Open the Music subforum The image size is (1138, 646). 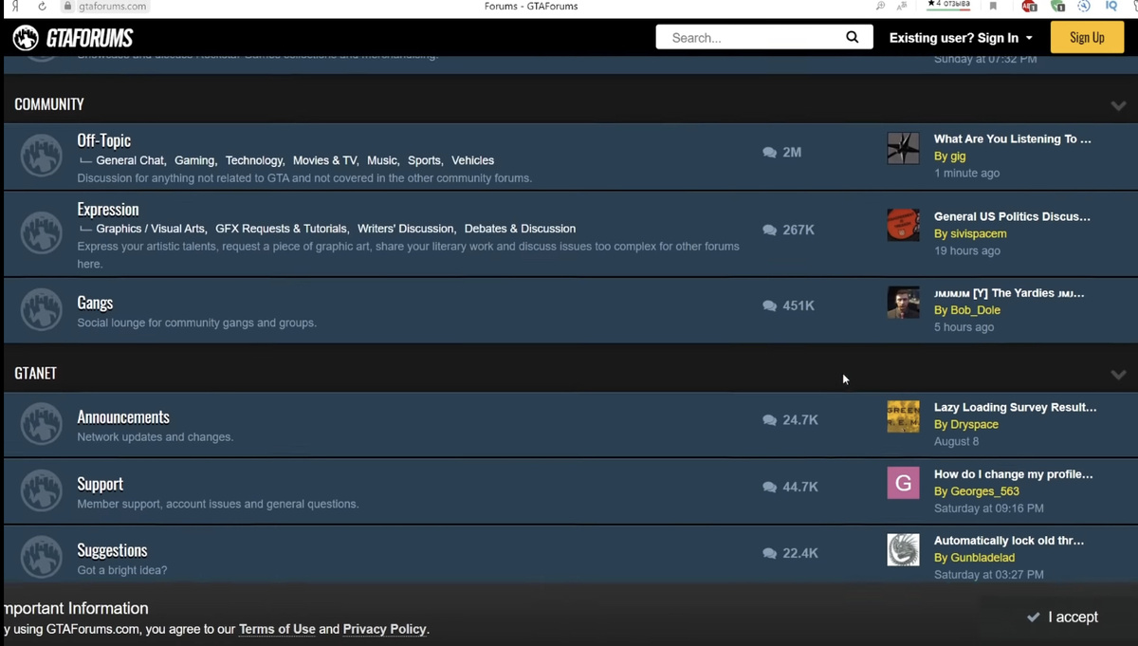tap(382, 160)
